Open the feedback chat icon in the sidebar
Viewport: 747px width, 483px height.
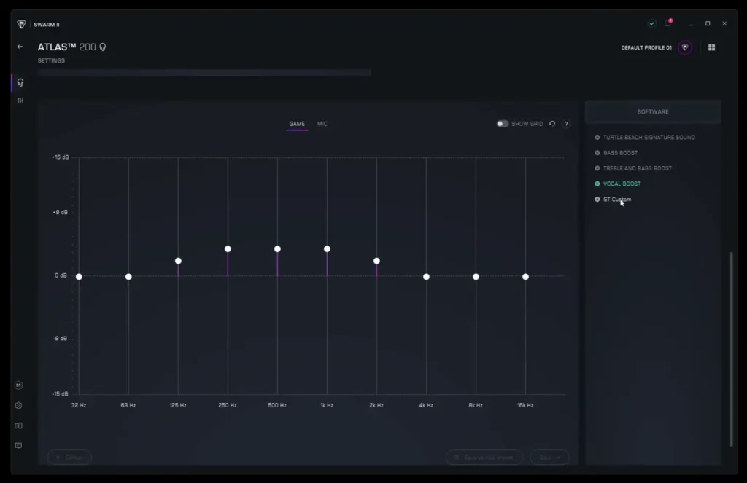coord(18,446)
